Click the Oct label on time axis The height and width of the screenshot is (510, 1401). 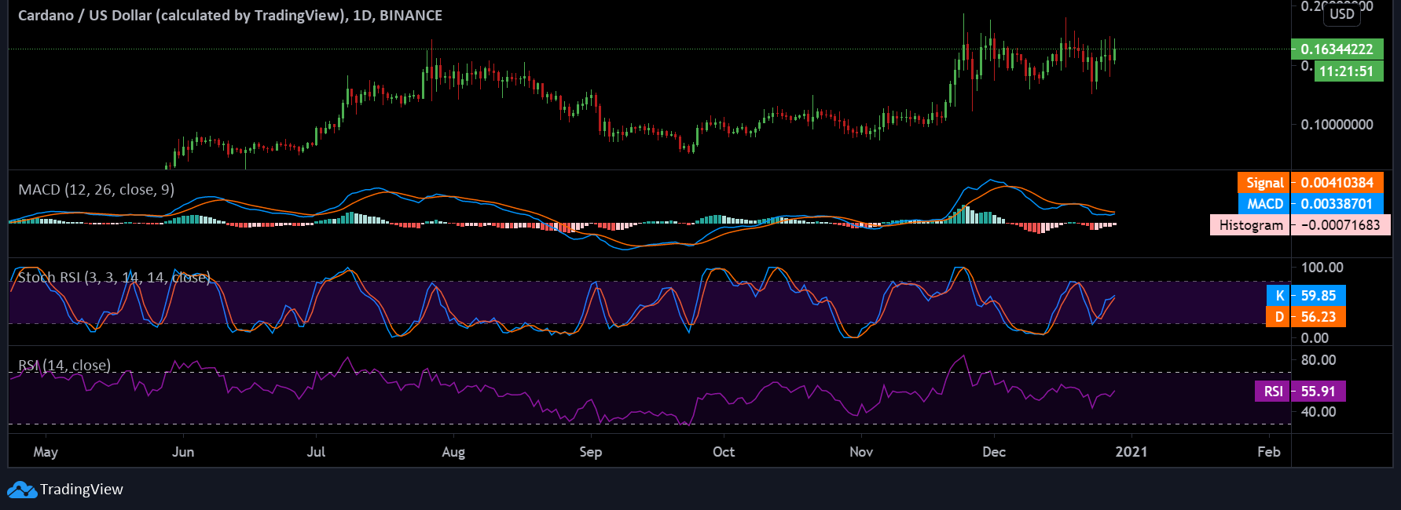pyautogui.click(x=724, y=452)
